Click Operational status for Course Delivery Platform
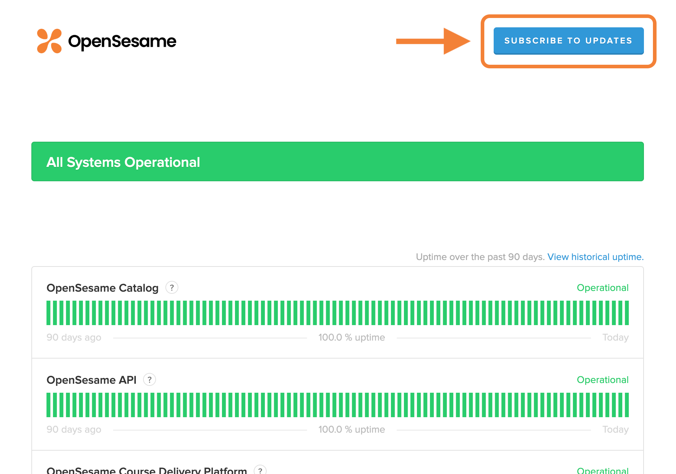The width and height of the screenshot is (676, 474). tap(602, 470)
